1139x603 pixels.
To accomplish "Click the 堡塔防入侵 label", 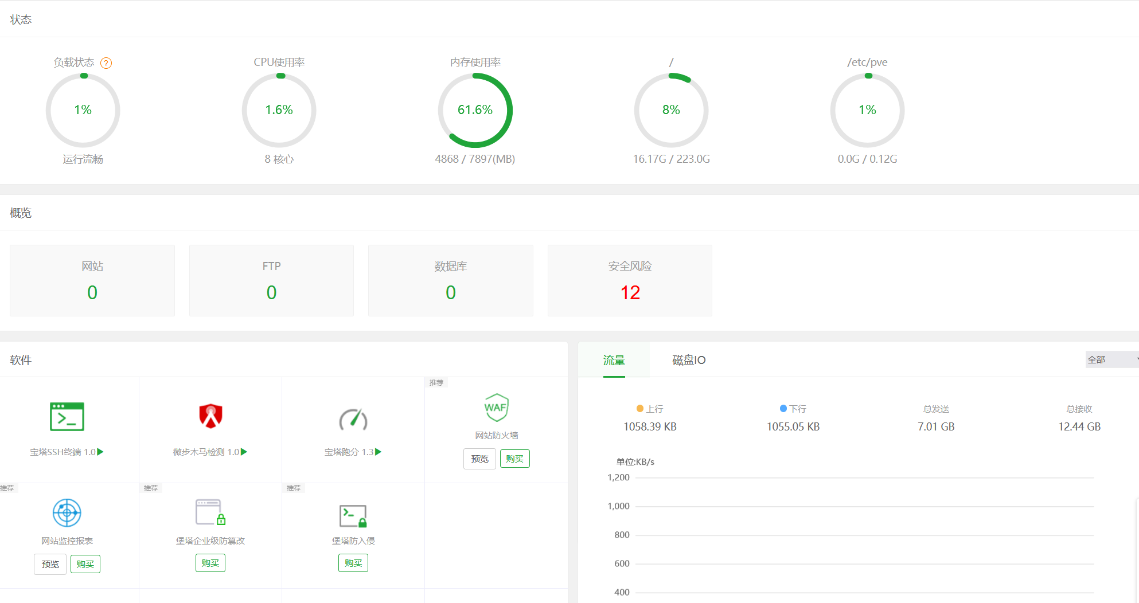I will tap(353, 541).
